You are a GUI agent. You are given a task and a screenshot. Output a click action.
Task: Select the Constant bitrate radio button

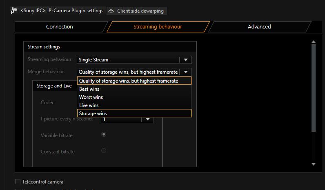[x=104, y=151]
